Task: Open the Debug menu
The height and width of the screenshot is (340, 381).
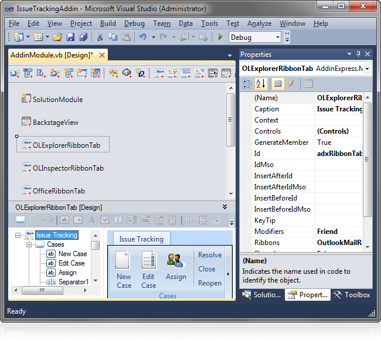Action: tap(134, 23)
